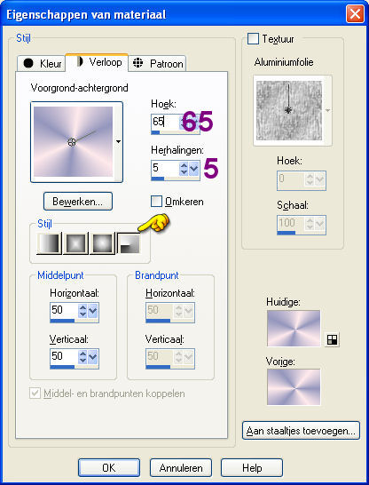The height and width of the screenshot is (485, 369).
Task: Increase Herhalingen value with up arrow
Action: pyautogui.click(x=184, y=165)
